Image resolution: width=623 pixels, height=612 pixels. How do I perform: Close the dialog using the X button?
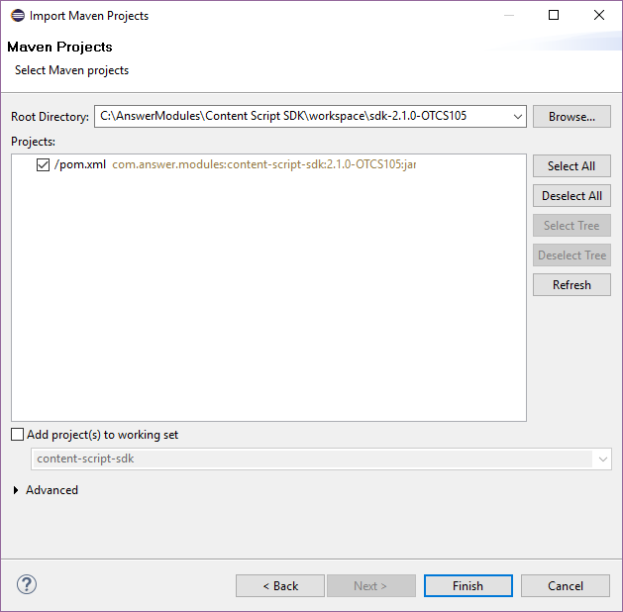599,16
